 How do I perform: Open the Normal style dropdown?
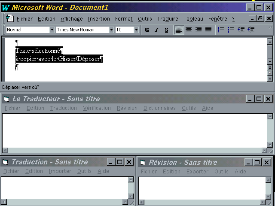click(x=52, y=30)
